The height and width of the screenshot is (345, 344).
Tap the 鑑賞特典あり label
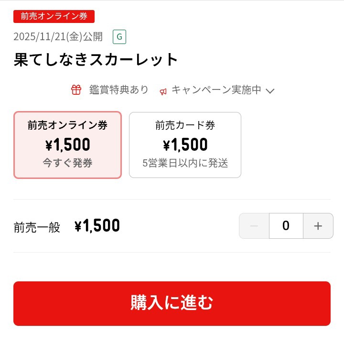click(x=118, y=90)
